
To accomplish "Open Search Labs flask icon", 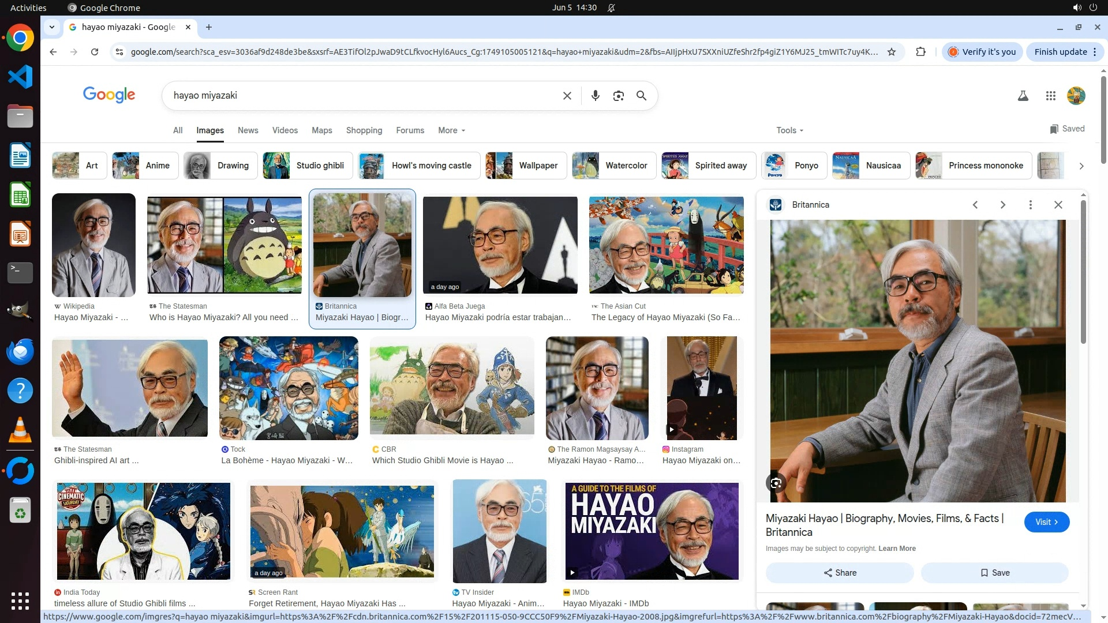I will coord(1023,96).
